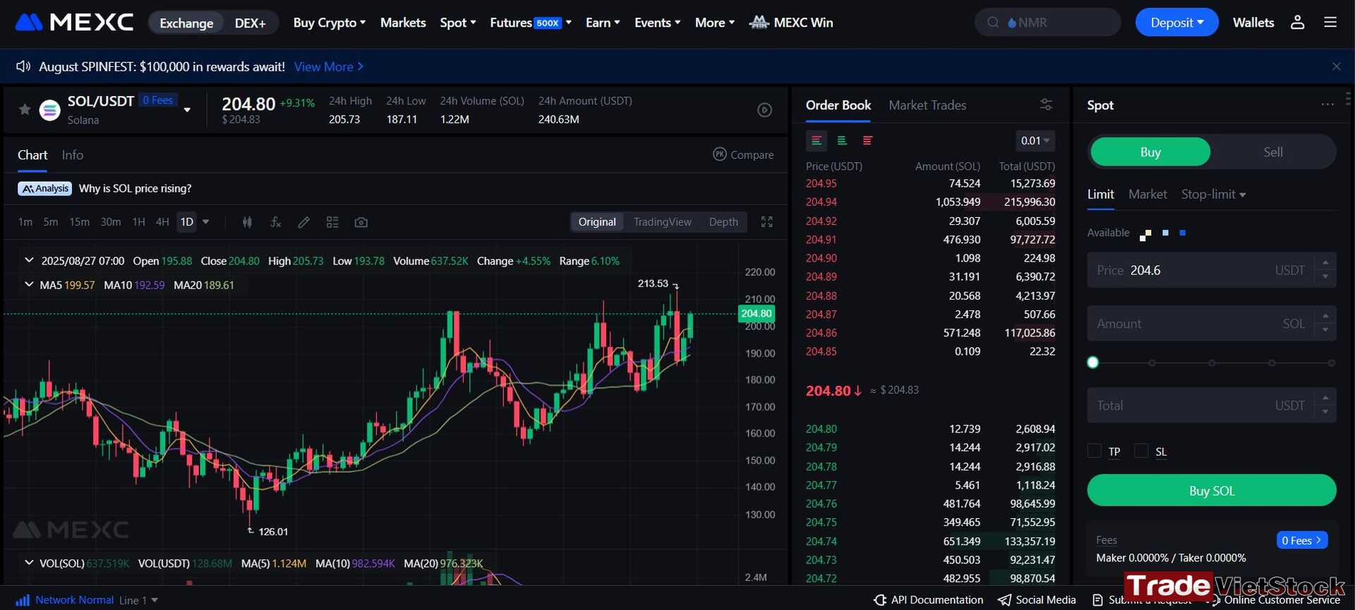The width and height of the screenshot is (1355, 610).
Task: Open order book settings sliders icon
Action: (1046, 105)
